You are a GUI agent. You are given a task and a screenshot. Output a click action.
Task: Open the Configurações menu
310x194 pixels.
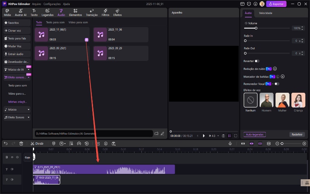52,3
